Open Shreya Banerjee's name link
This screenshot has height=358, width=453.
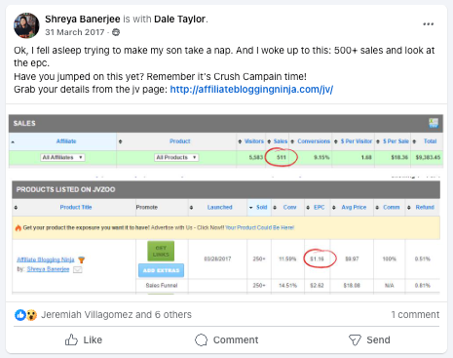coord(83,20)
